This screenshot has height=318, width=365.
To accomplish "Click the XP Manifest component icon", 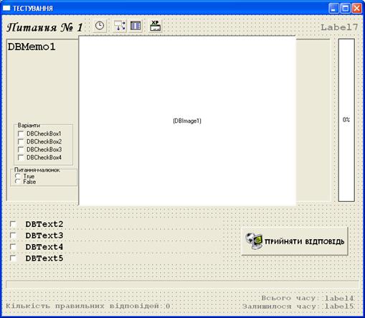I will pyautogui.click(x=156, y=26).
